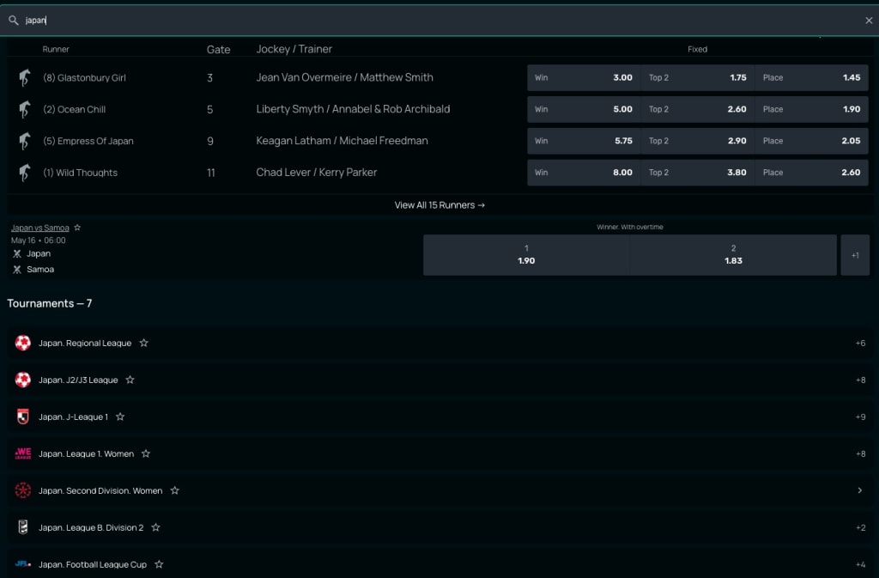879x578 pixels.
Task: Bet Top 2 at 3.80 on Wild Thoughts
Action: tap(697, 173)
